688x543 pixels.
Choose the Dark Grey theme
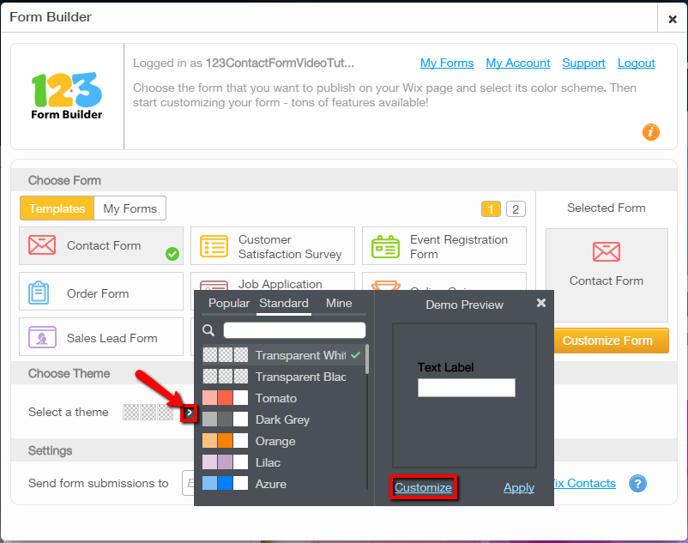pos(283,419)
